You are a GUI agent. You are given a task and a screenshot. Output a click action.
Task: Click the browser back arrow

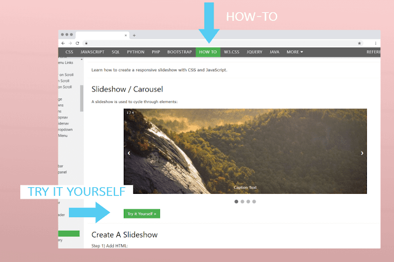click(63, 44)
